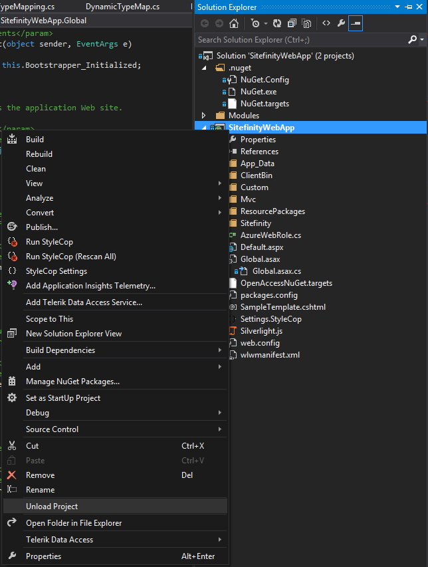Toggle auto-hide pin for Solution Explorer
Viewport: 428px width, 567px height.
click(409, 7)
